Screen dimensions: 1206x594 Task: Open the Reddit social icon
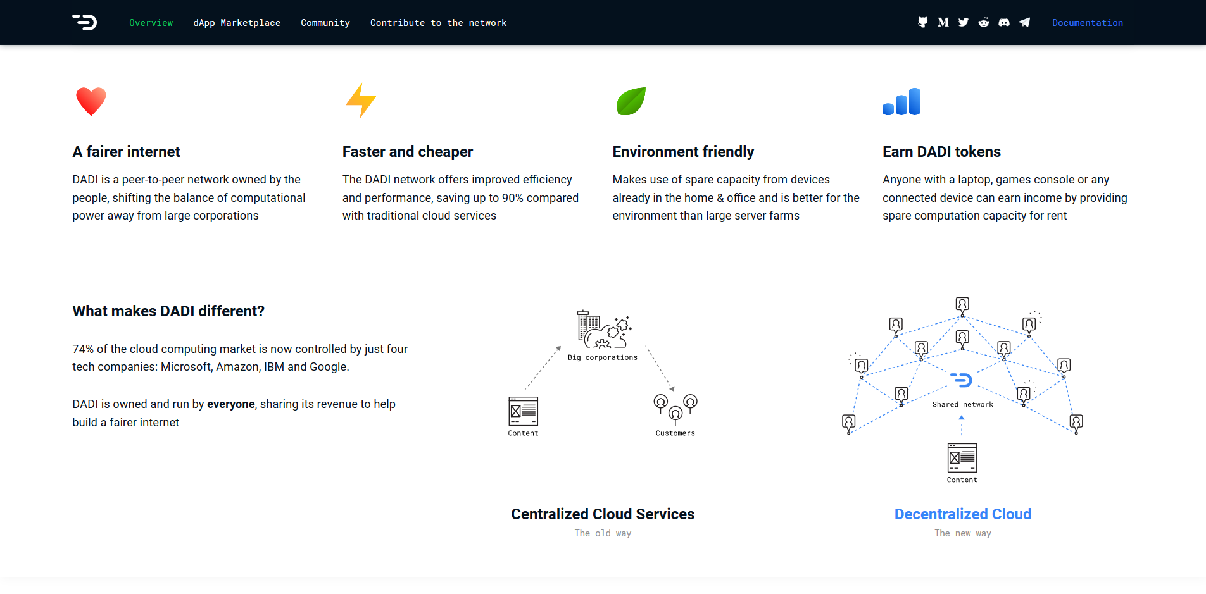coord(984,22)
